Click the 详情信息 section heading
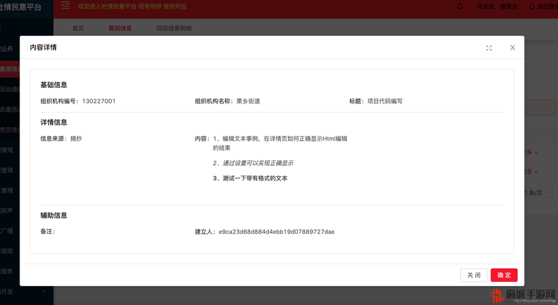 [54, 122]
